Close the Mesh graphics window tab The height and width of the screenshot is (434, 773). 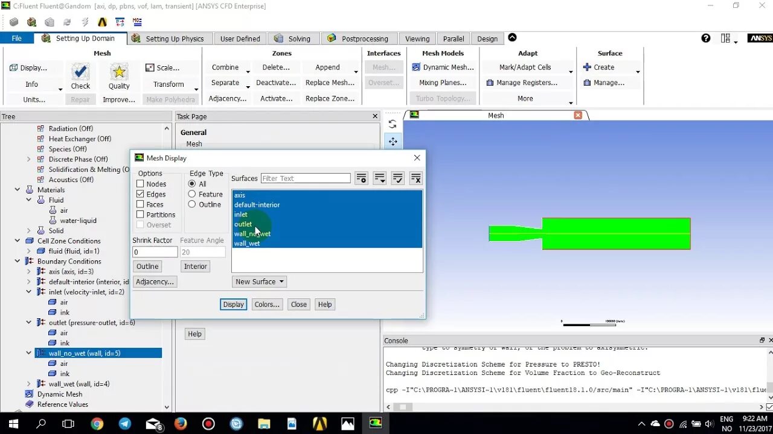[578, 115]
